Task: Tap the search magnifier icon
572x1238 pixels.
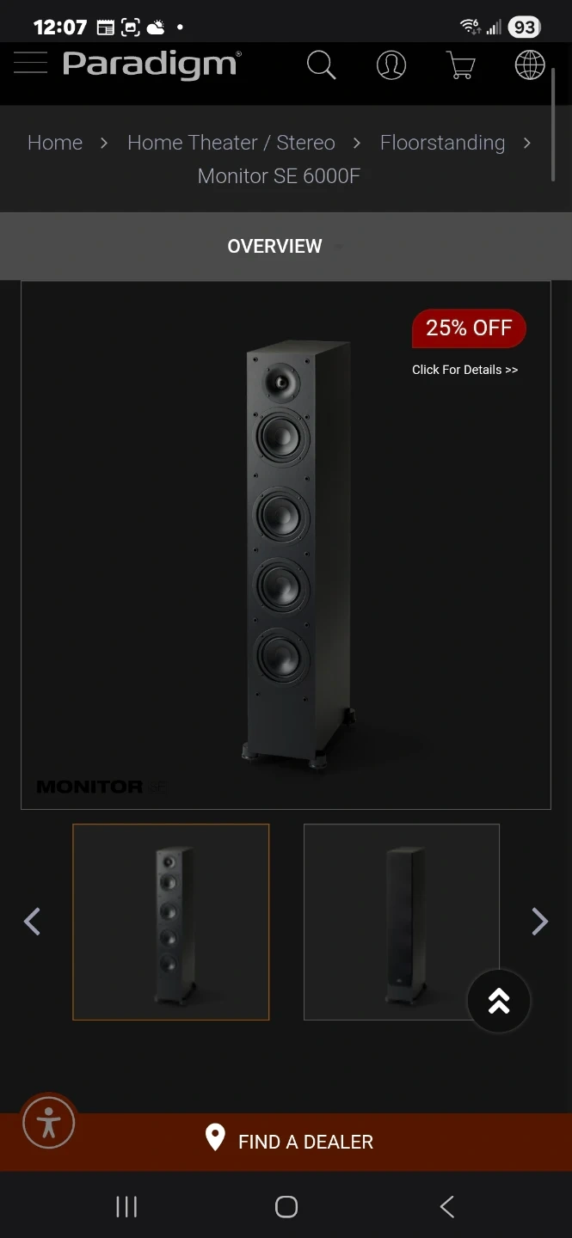Action: point(321,64)
